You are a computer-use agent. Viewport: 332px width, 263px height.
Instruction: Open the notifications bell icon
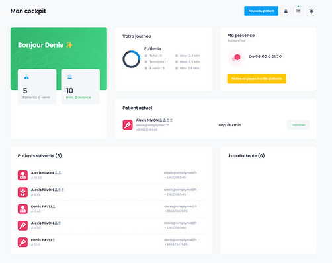(286, 11)
